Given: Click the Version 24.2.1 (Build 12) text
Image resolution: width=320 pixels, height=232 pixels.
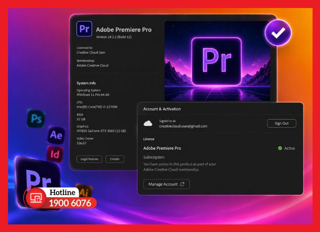Looking at the screenshot, I should point(114,37).
